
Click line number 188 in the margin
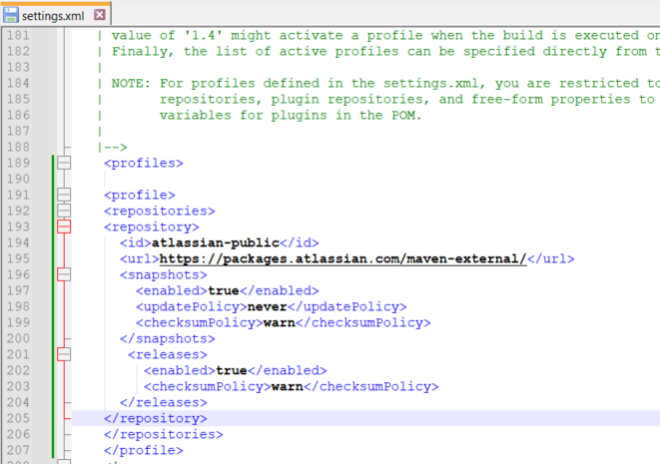(x=18, y=147)
